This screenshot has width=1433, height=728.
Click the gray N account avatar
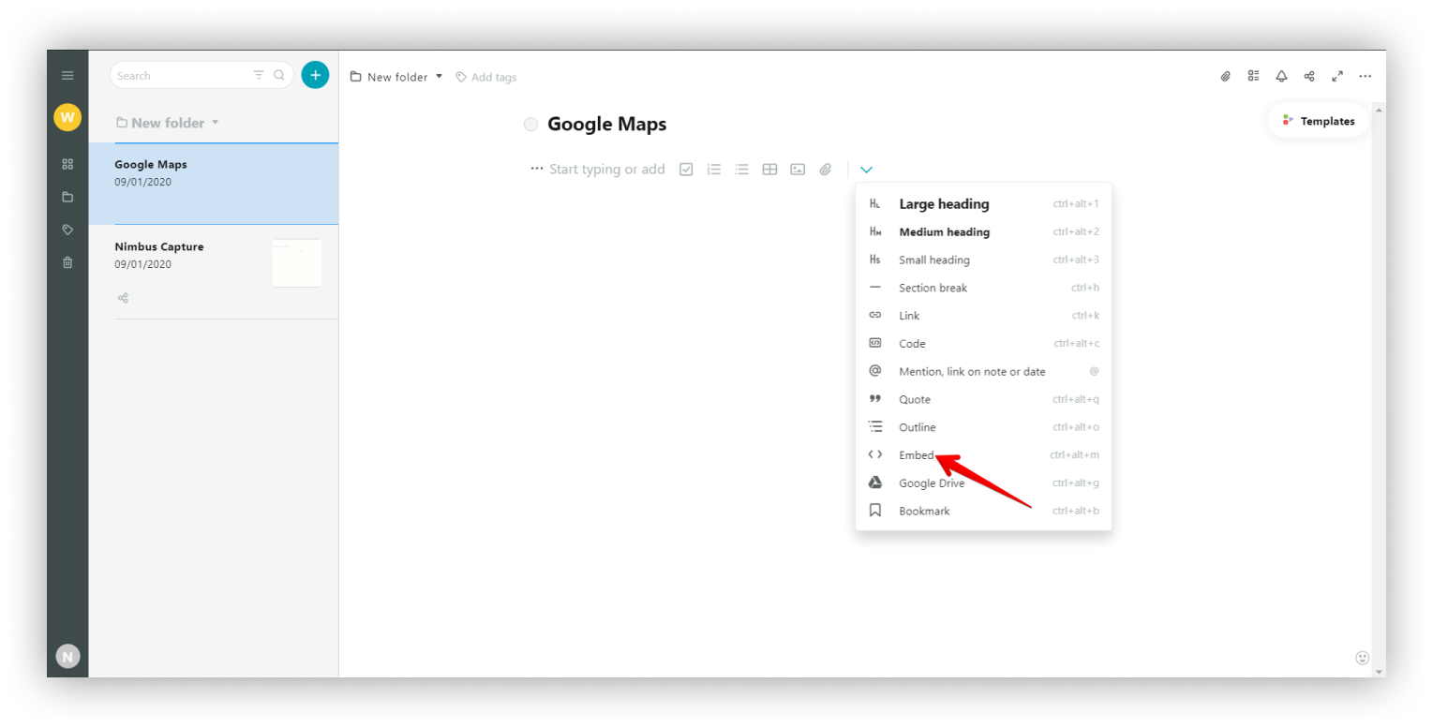coord(67,657)
